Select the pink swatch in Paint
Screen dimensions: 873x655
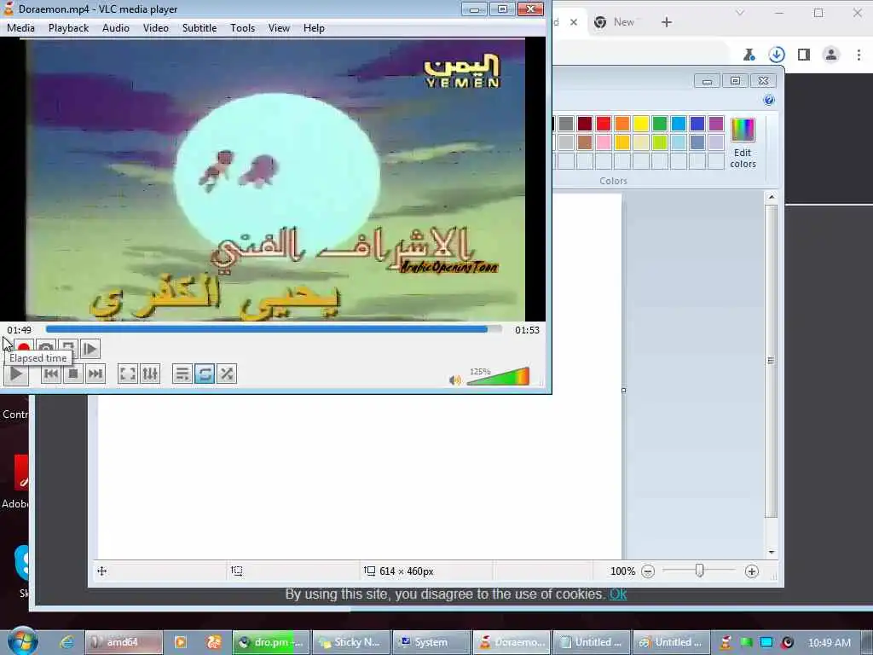pos(604,142)
